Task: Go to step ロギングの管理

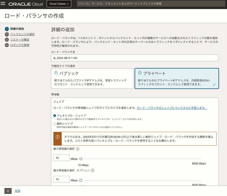Action: point(20,45)
